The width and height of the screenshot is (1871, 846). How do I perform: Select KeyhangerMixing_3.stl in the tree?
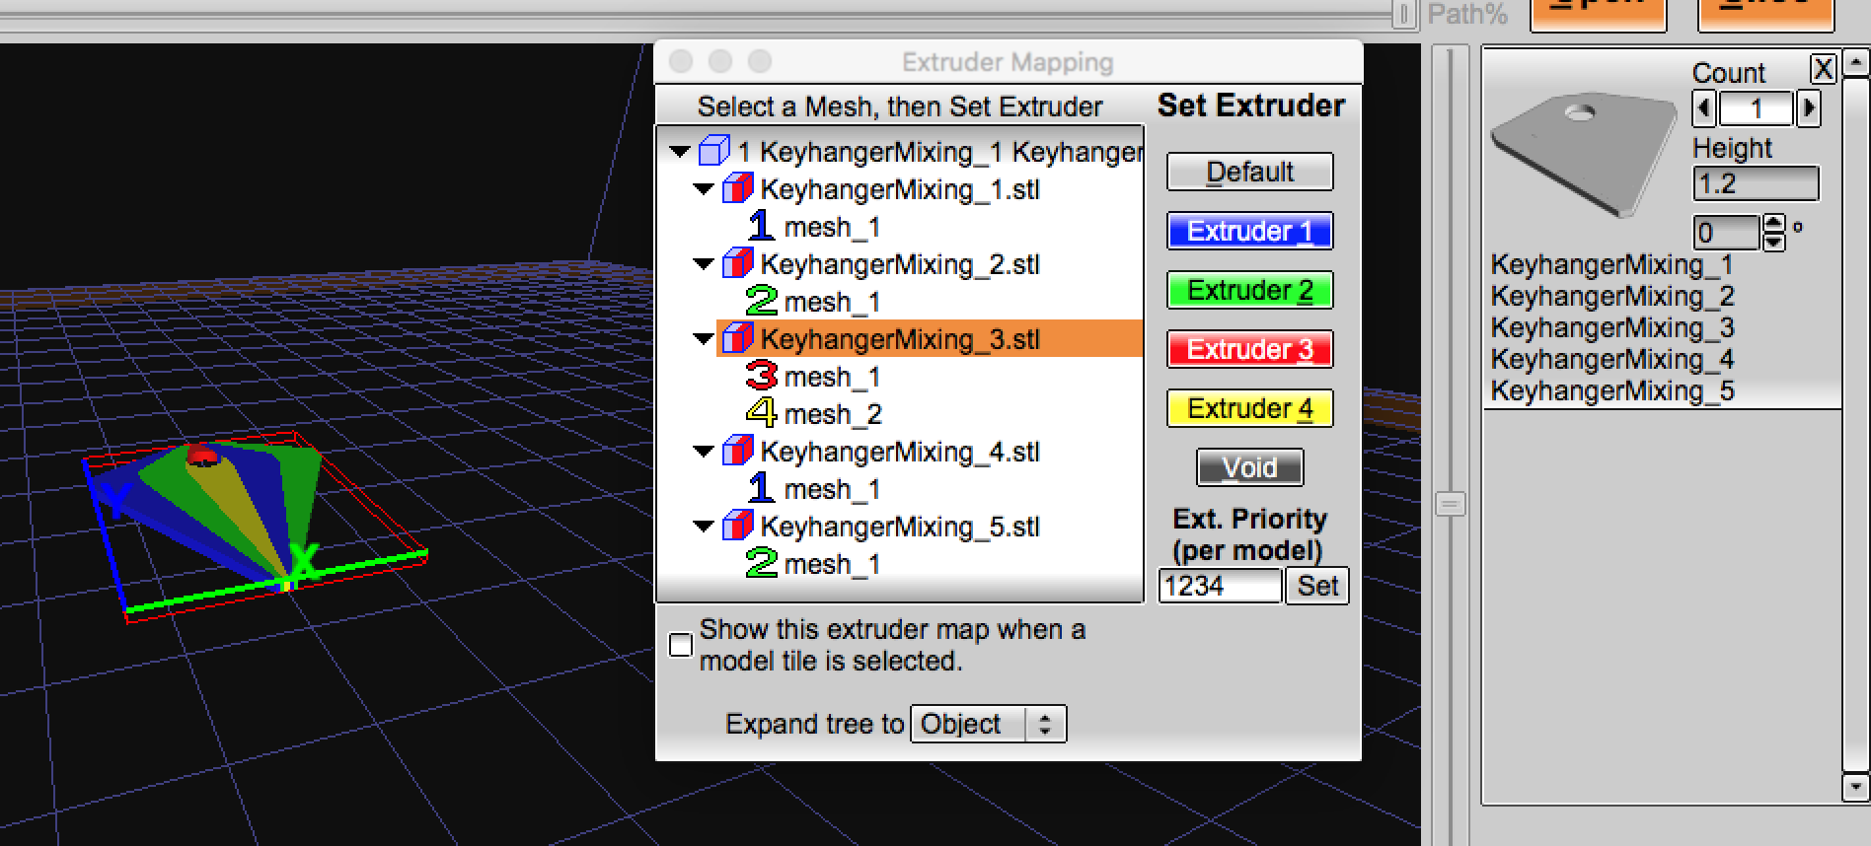[x=899, y=339]
